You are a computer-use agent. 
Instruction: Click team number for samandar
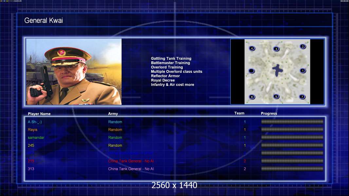(245, 138)
